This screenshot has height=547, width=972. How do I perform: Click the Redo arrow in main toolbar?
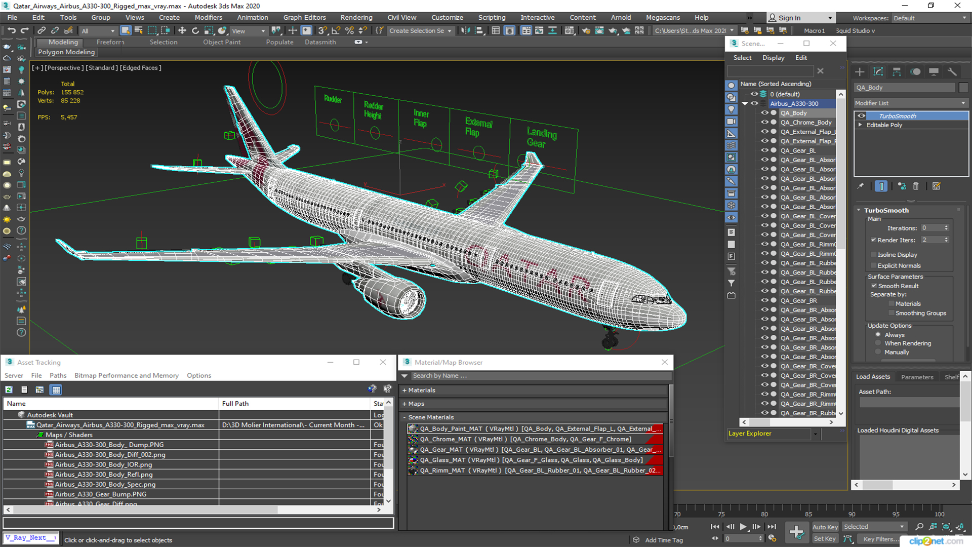pos(24,31)
